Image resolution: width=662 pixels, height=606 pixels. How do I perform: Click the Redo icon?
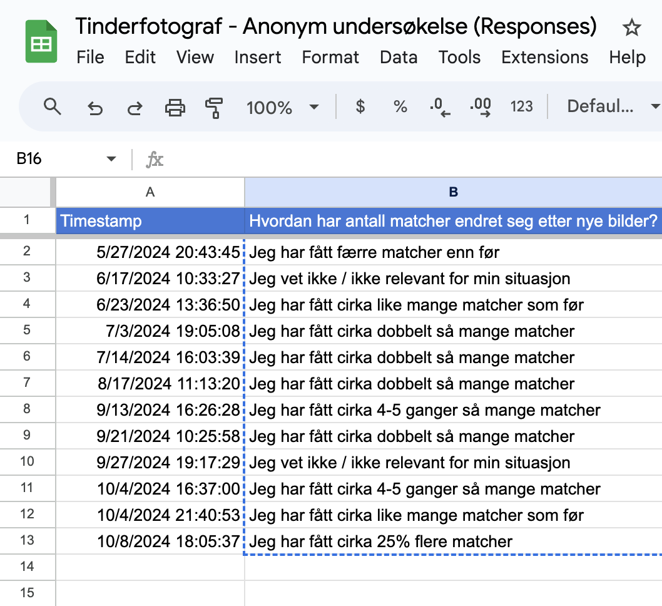click(x=134, y=106)
